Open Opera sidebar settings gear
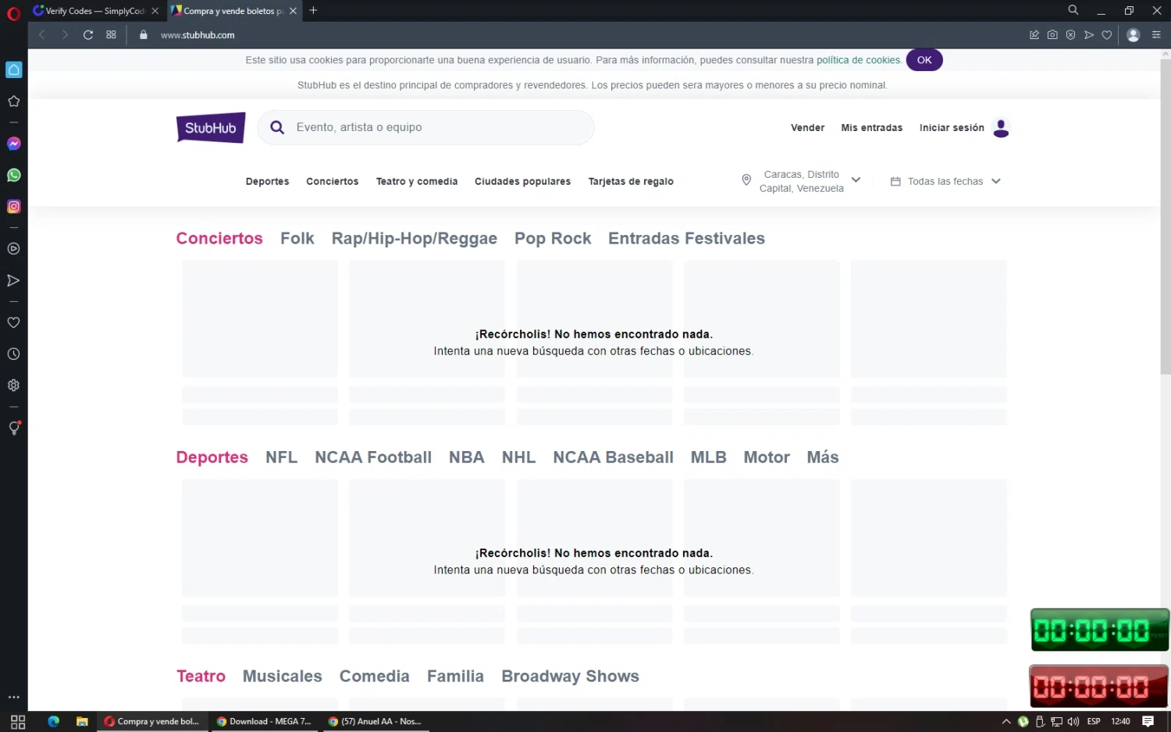 point(13,385)
